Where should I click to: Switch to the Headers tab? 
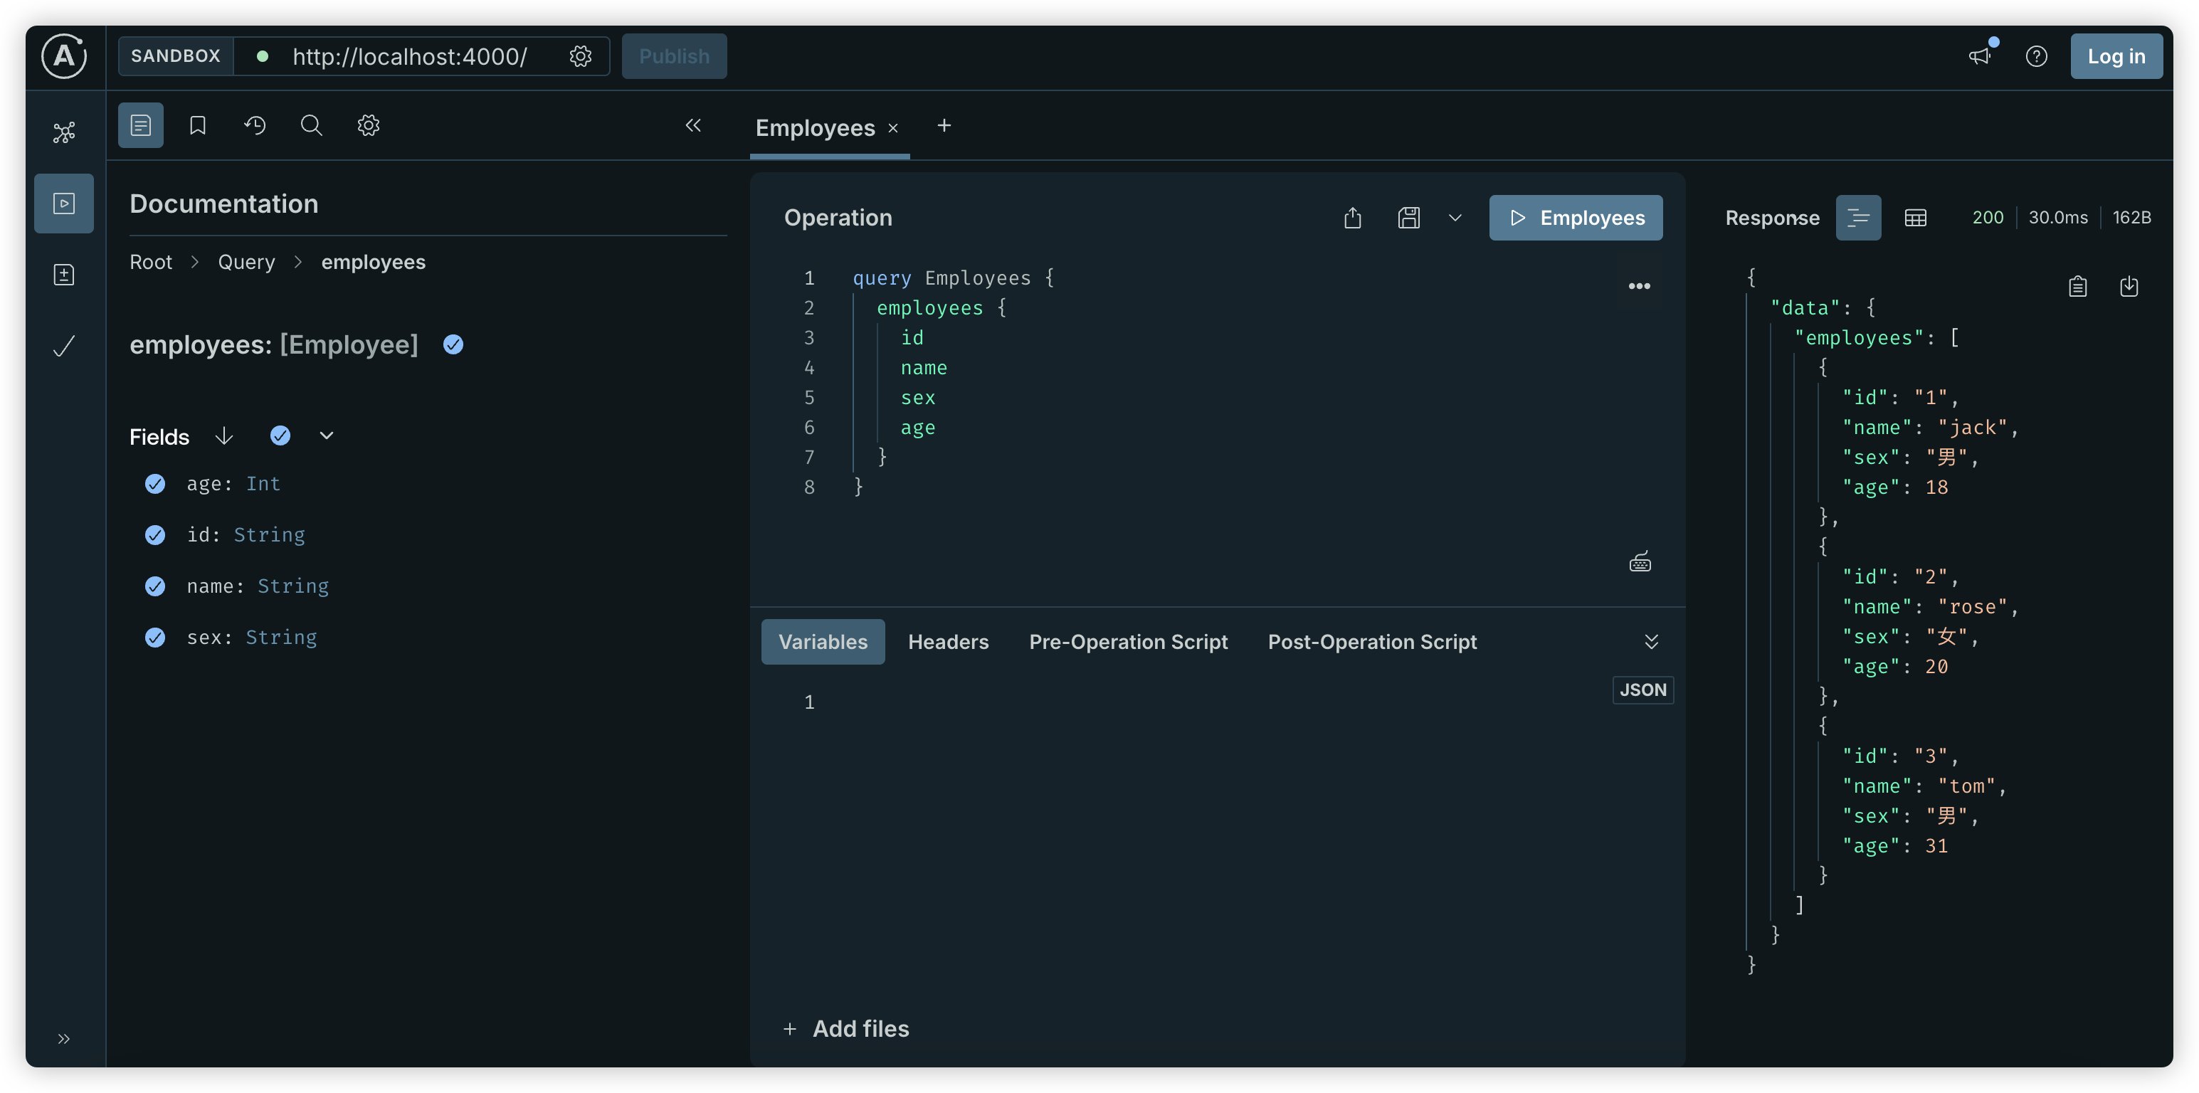(947, 641)
